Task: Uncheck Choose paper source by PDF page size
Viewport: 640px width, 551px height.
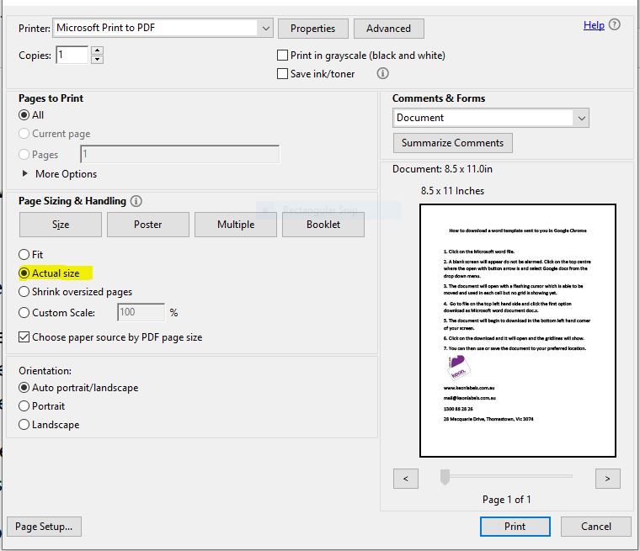Action: pos(24,336)
